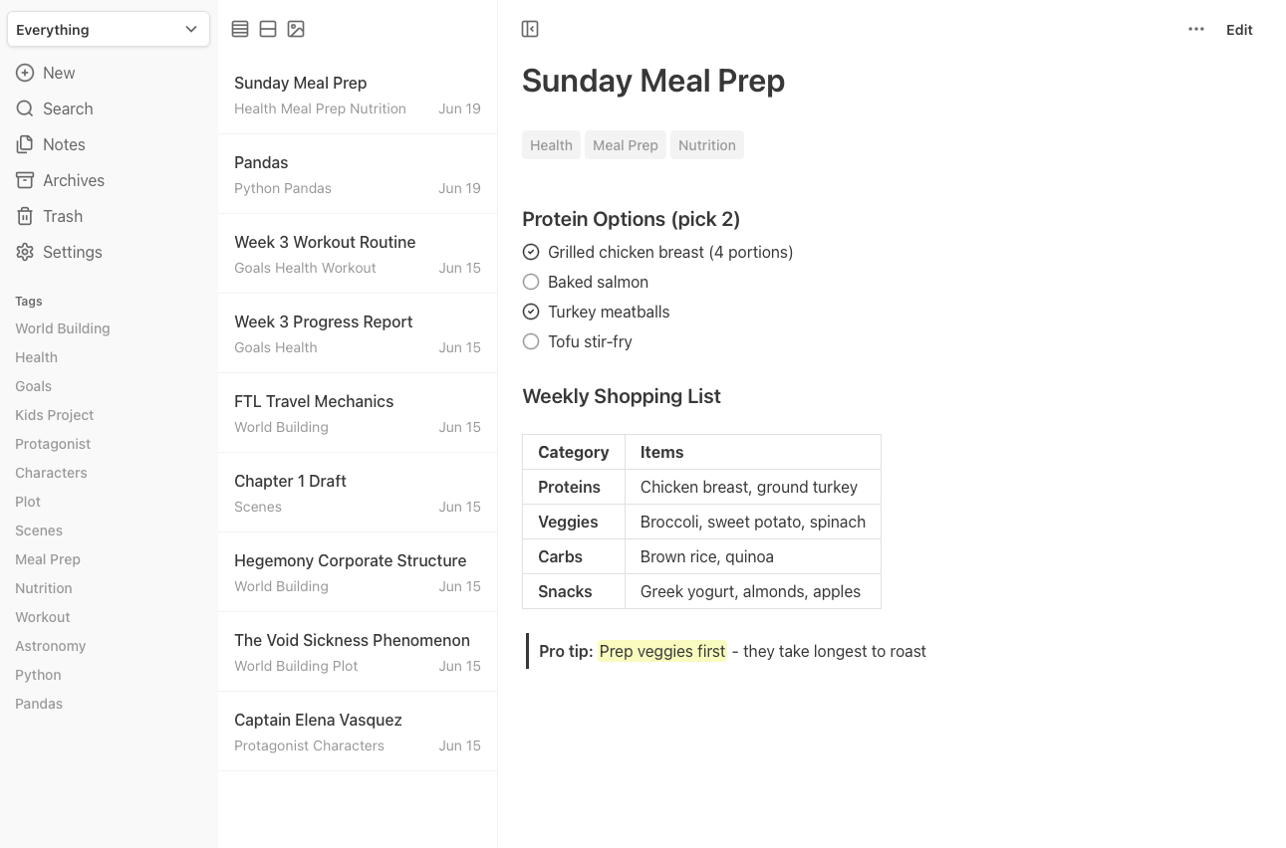This screenshot has height=848, width=1286.
Task: Collapse the sidebar panel icon
Action: 530,29
